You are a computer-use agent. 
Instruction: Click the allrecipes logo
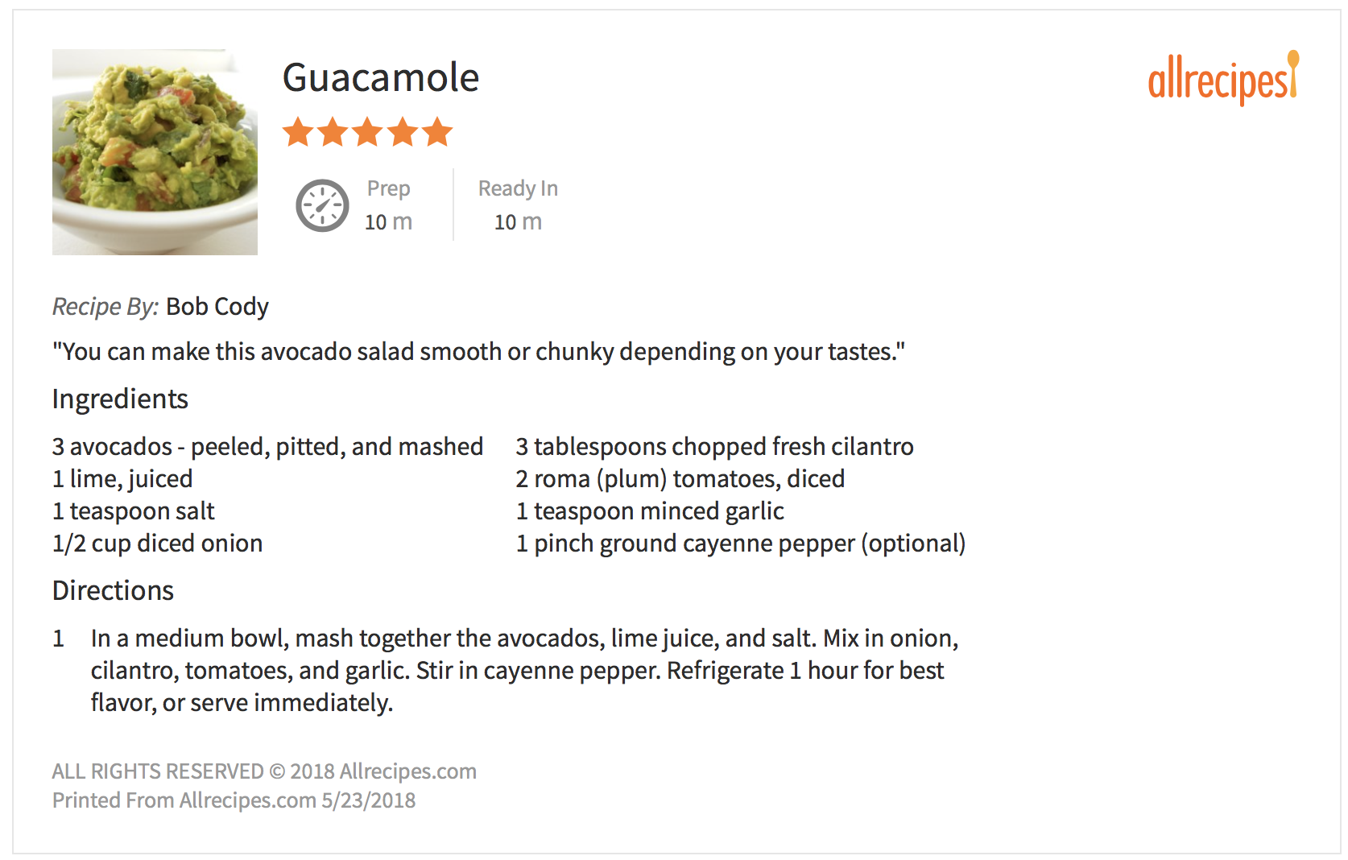pos(1222,80)
